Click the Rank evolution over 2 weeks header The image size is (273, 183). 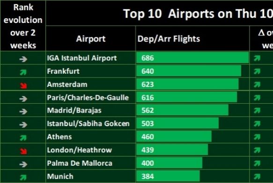coord(23,26)
